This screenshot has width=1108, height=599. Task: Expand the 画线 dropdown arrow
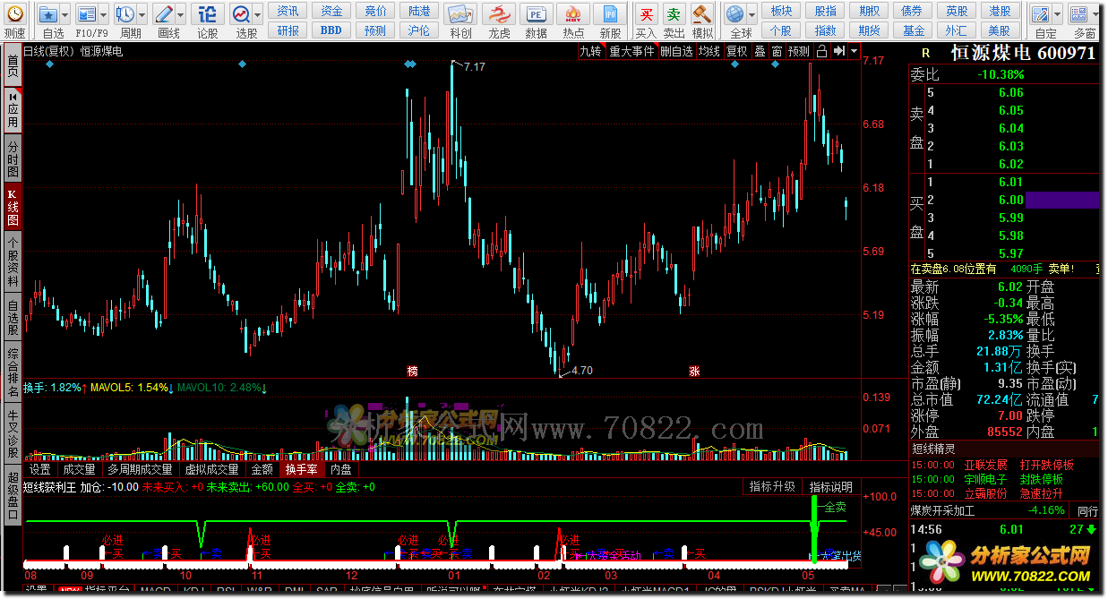pyautogui.click(x=180, y=14)
